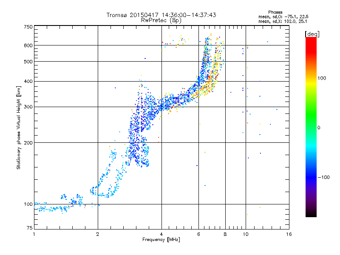Image resolution: width=340 pixels, height=255 pixels.
Task: Click the y-axis label '600'
Action: 28,45
